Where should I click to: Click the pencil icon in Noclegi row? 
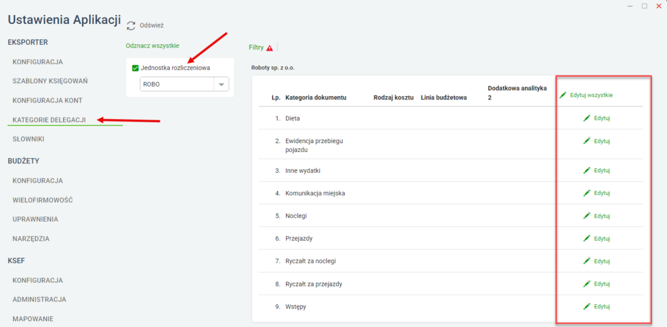click(587, 216)
